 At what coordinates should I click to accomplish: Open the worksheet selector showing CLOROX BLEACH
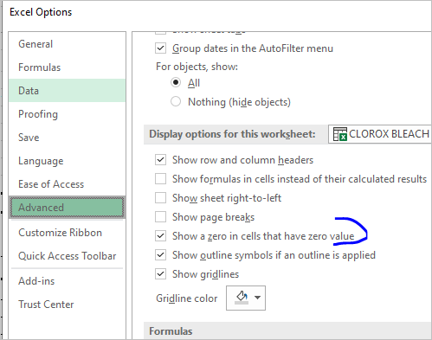click(380, 134)
